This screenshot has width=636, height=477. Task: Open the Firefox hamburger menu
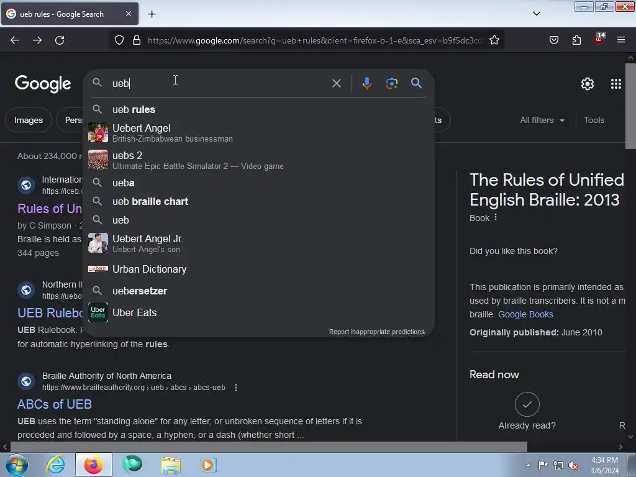click(x=621, y=40)
